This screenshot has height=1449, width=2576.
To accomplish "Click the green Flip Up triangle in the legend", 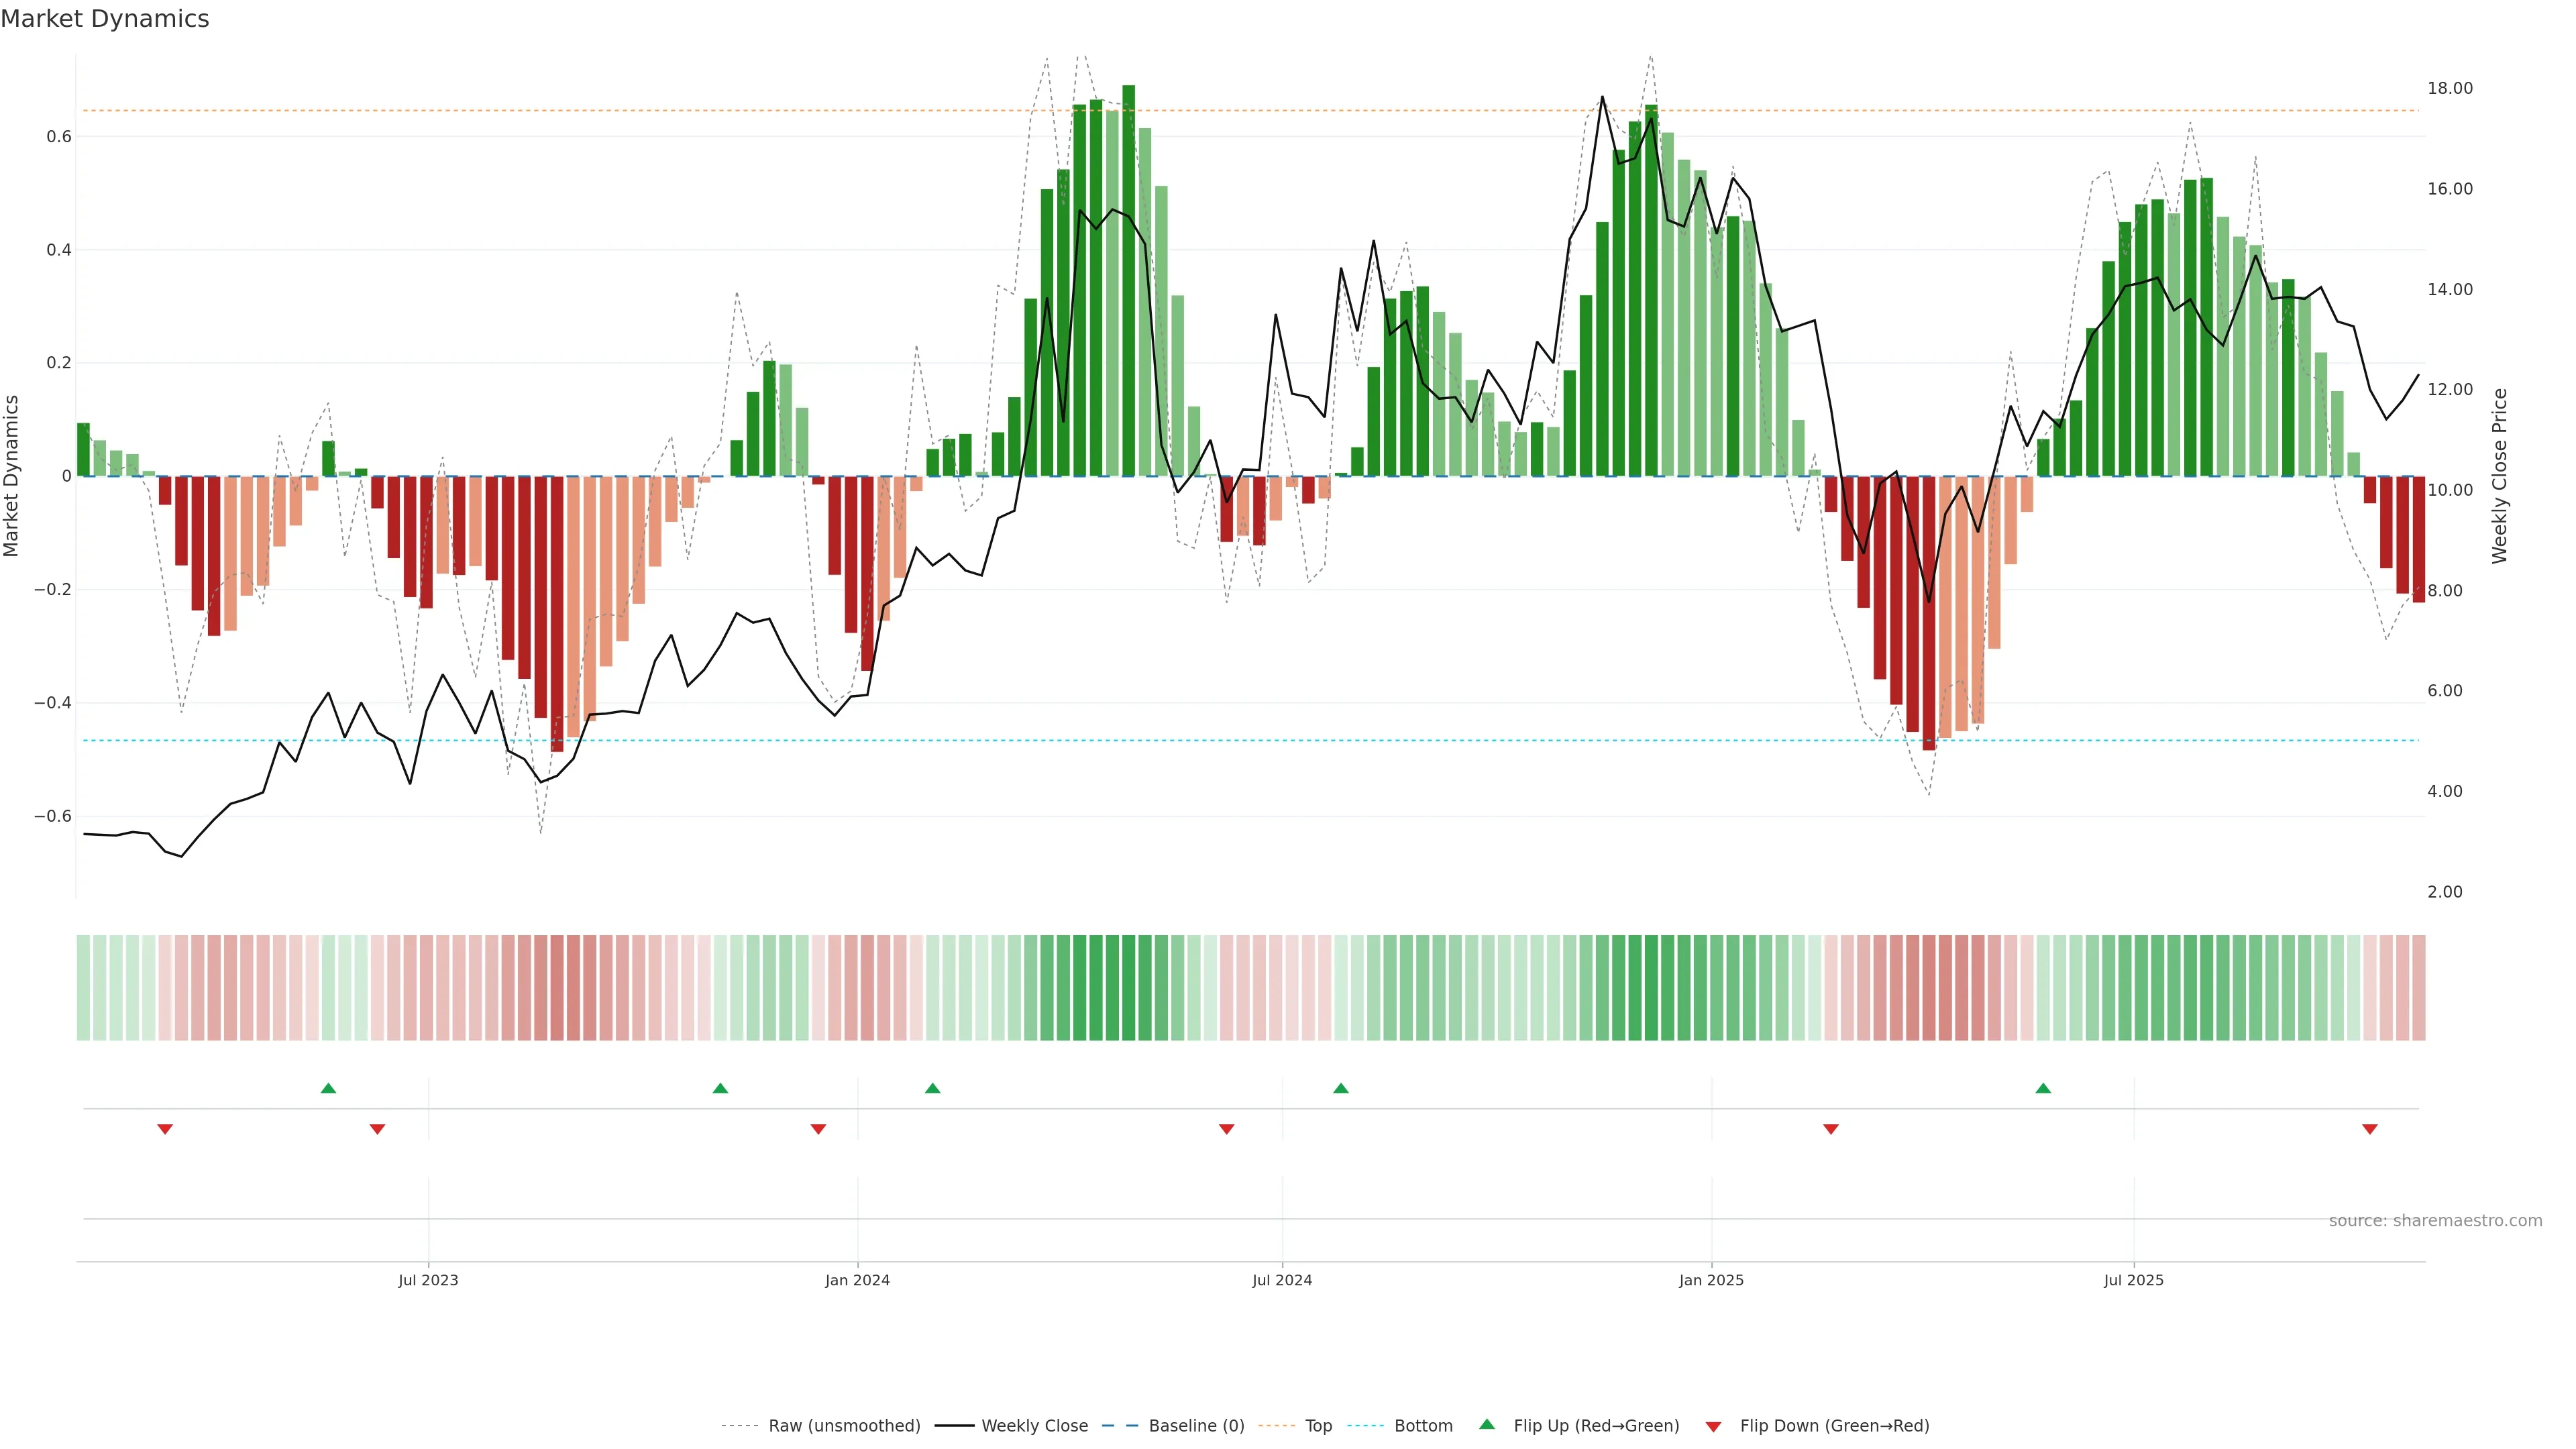I will coord(1486,1424).
